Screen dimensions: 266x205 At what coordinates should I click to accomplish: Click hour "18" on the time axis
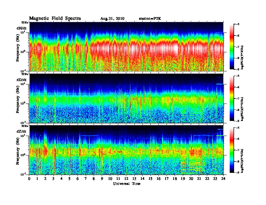[175, 179]
